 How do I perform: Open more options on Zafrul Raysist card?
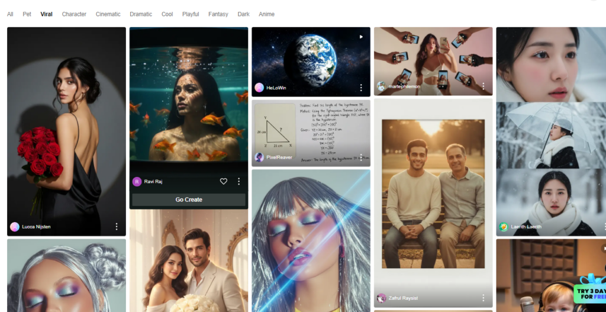click(483, 298)
